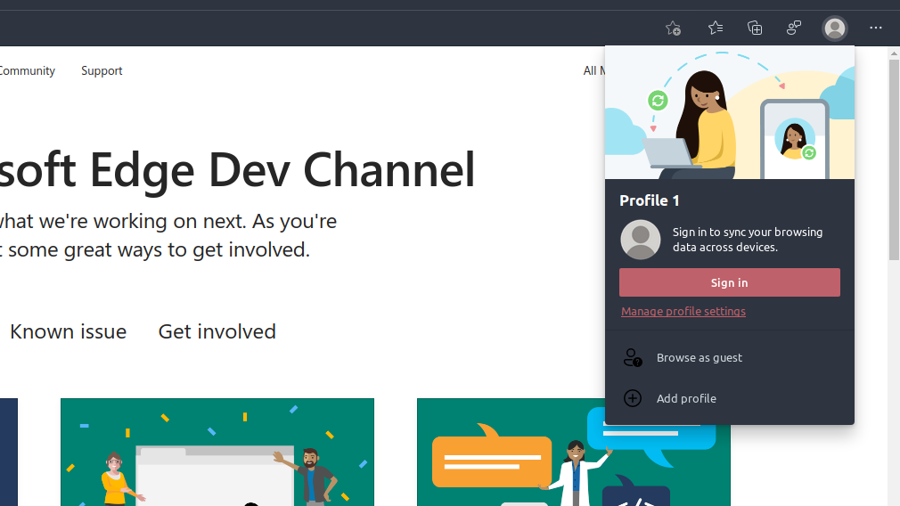Open the Collections icon in toolbar
The height and width of the screenshot is (506, 900).
[x=755, y=28]
